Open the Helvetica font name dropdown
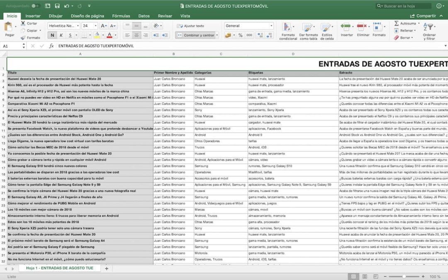Image resolution: width=448 pixels, height=280 pixels. 78,26
